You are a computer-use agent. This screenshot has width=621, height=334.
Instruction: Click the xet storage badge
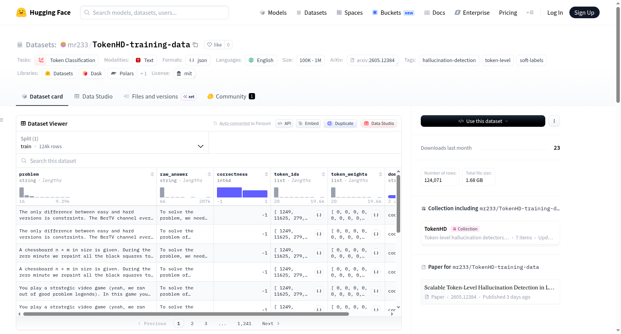pos(189,97)
